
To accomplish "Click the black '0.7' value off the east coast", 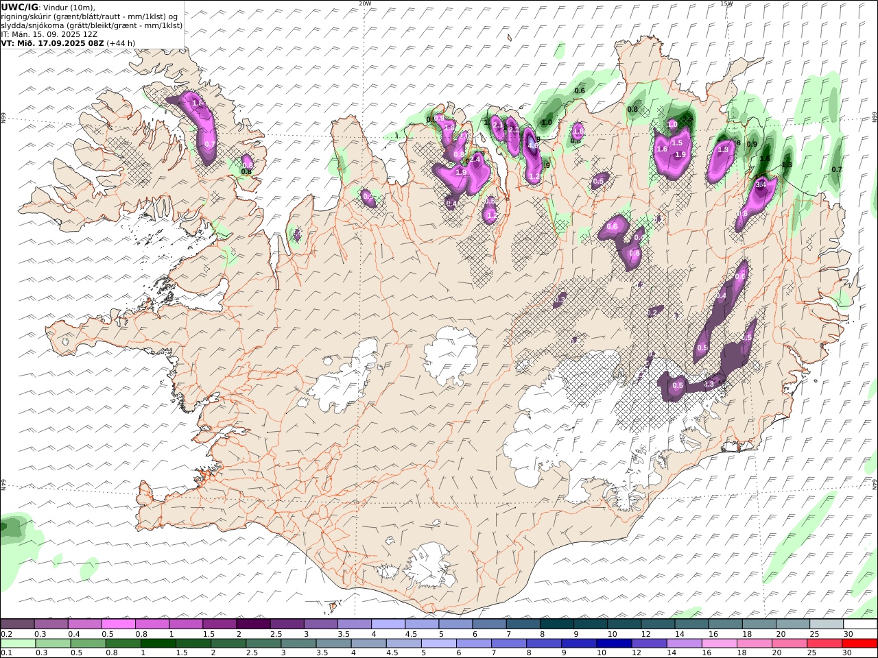I will [x=837, y=169].
